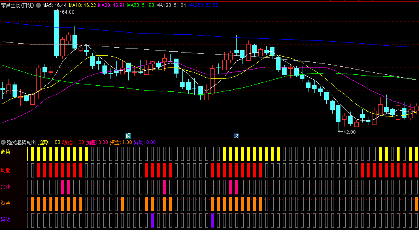Open the 财 financial event marker
This screenshot has height=230, width=419.
click(x=236, y=135)
